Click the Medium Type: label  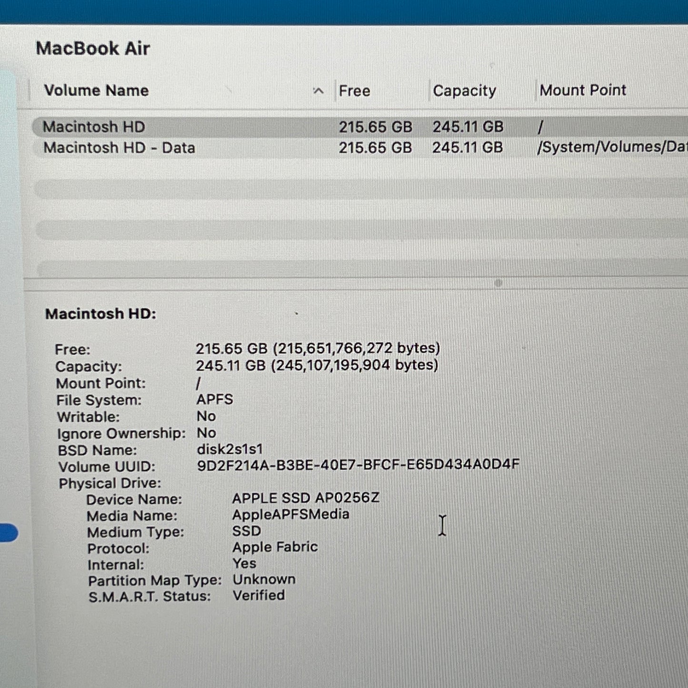point(135,532)
